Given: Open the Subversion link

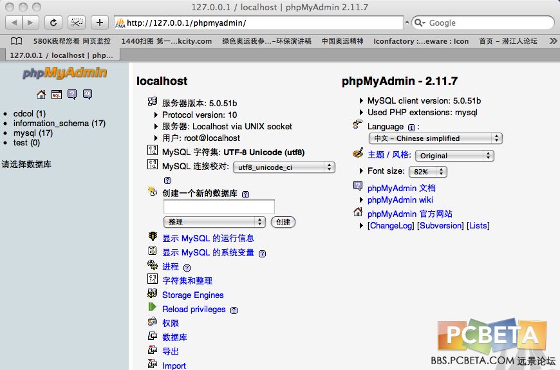Looking at the screenshot, I should 440,226.
